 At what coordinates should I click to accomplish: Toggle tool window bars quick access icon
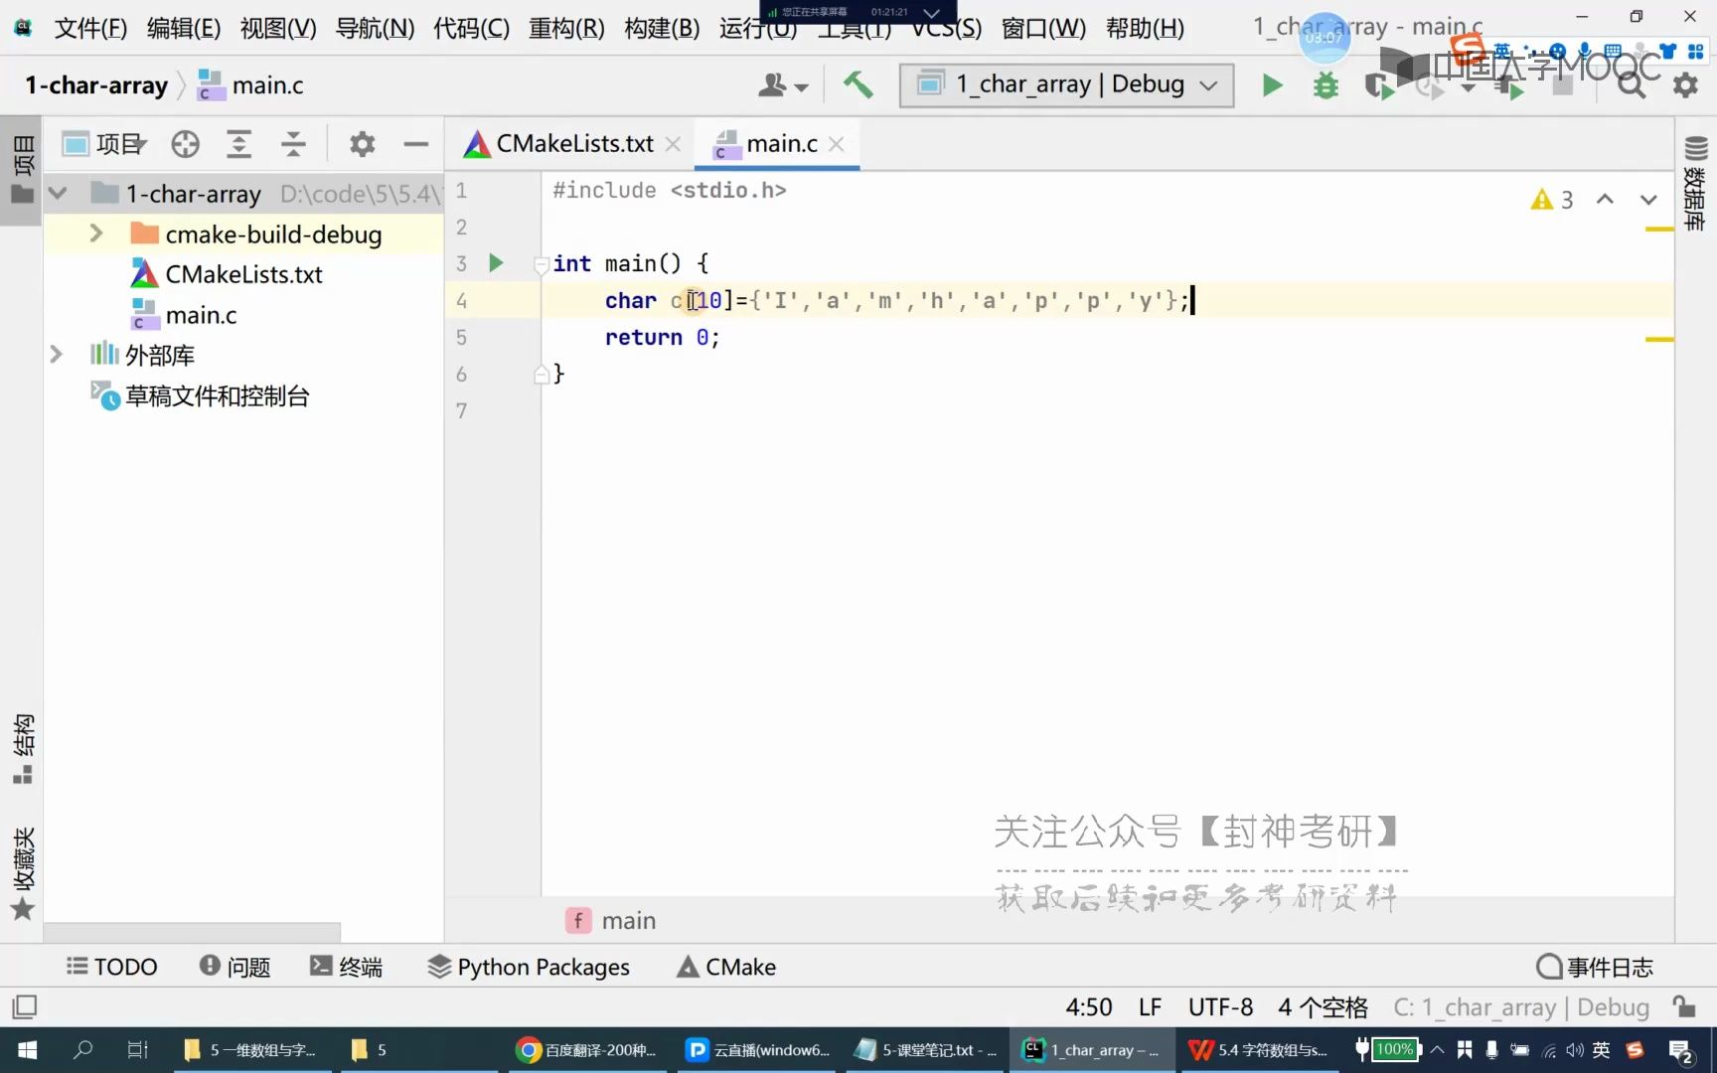pos(25,1006)
